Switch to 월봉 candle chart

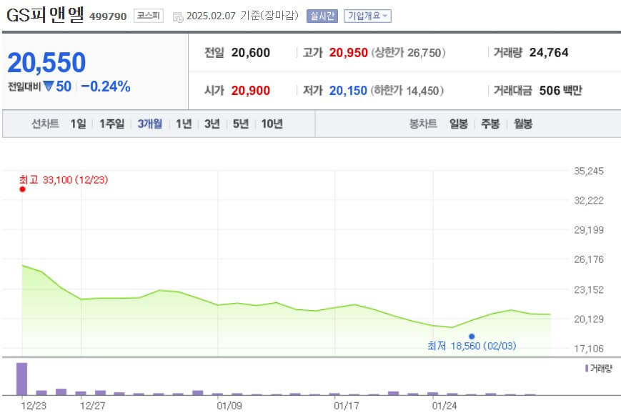pos(523,124)
